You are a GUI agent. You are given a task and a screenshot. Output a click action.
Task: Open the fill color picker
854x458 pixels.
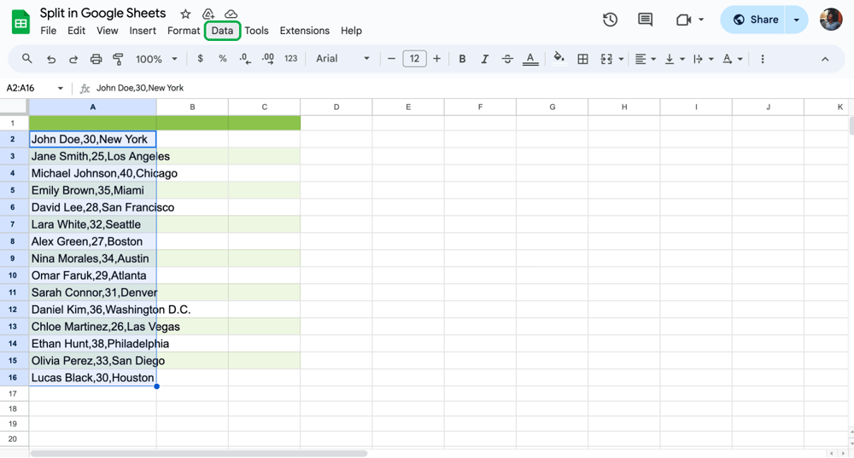point(559,59)
